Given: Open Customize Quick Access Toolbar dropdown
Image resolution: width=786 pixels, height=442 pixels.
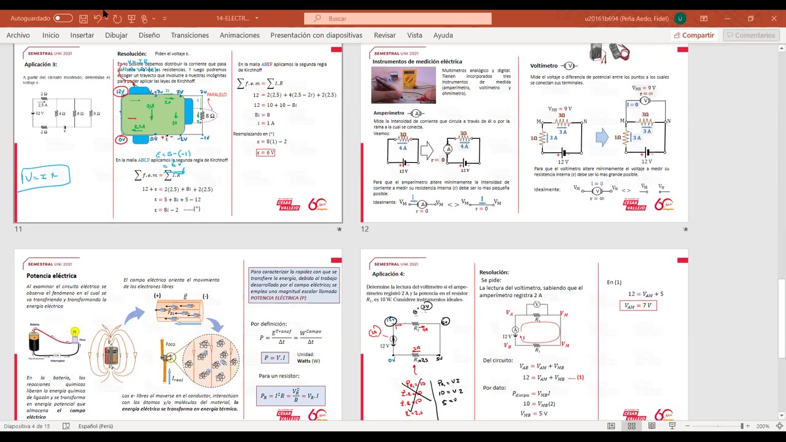Looking at the screenshot, I should [x=165, y=18].
